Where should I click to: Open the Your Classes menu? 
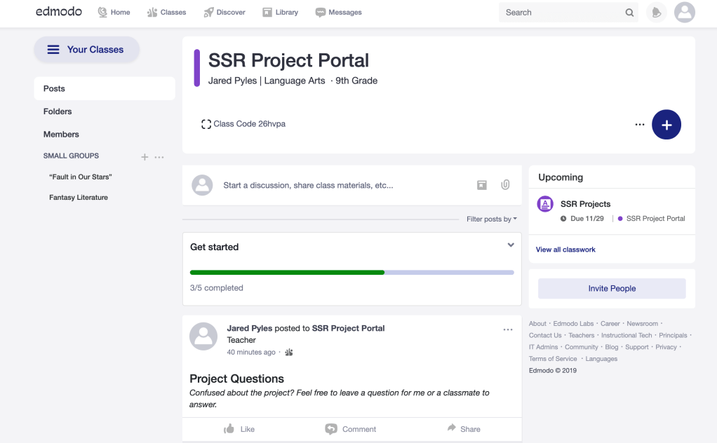86,50
